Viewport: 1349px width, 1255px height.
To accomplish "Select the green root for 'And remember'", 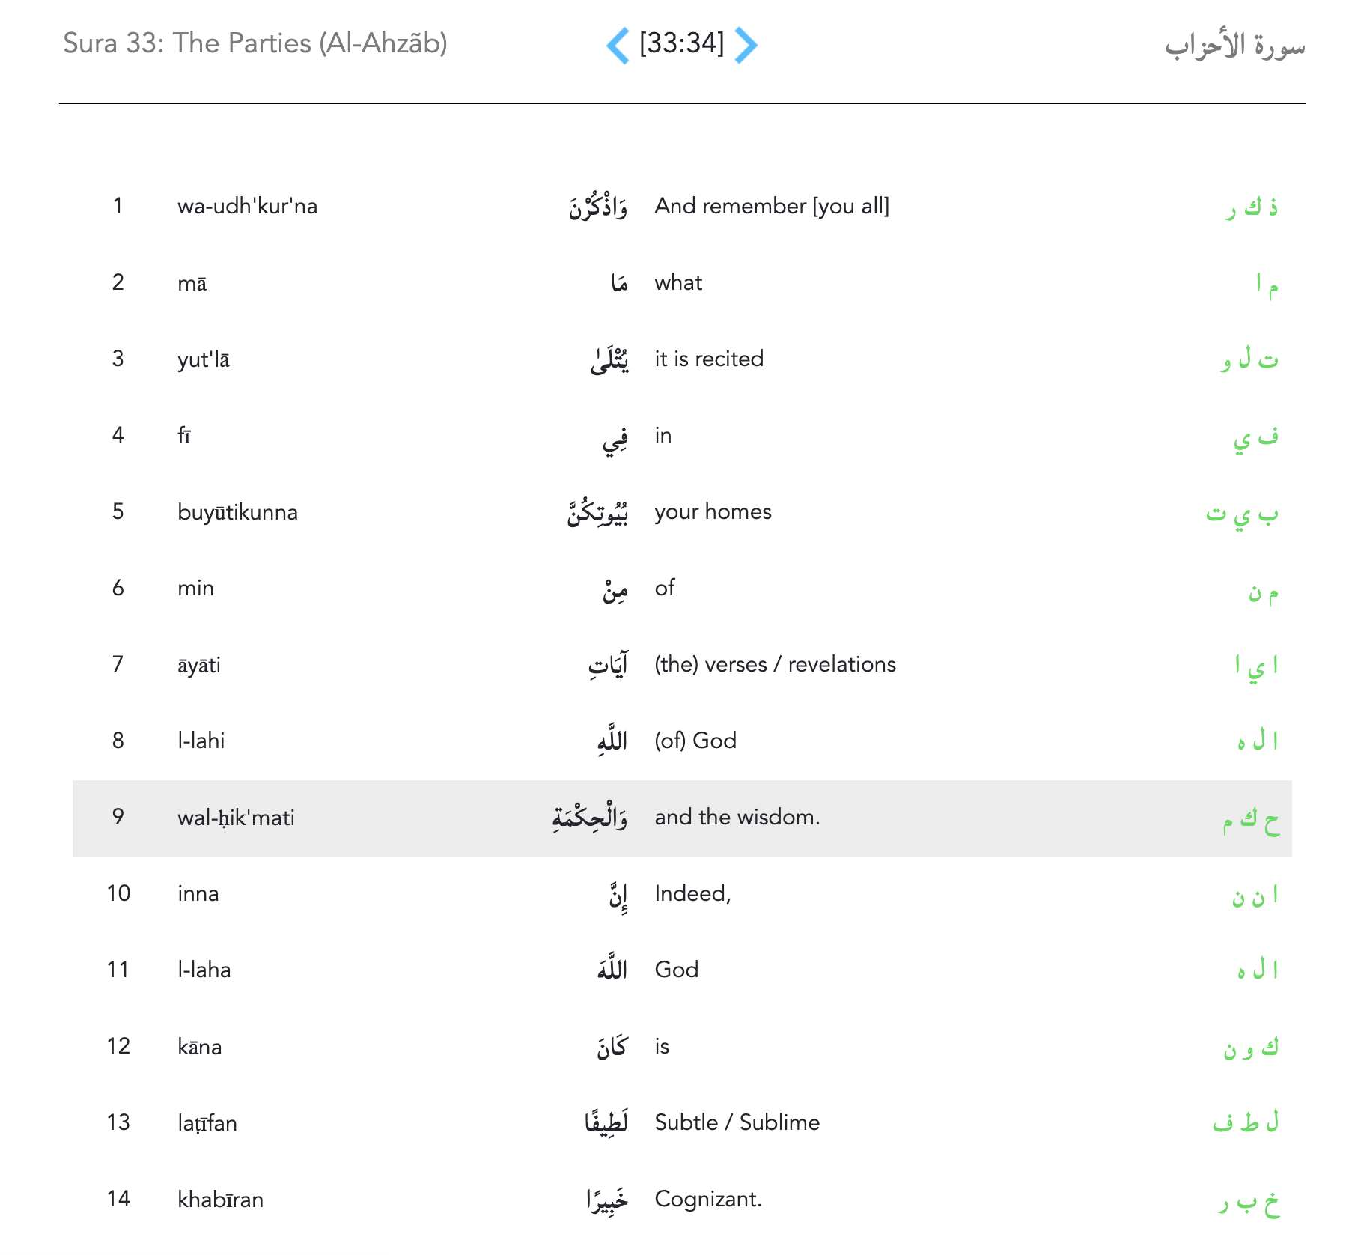I will (x=1251, y=207).
